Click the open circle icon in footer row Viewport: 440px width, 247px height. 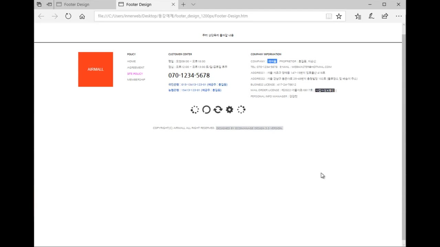pyautogui.click(x=206, y=109)
